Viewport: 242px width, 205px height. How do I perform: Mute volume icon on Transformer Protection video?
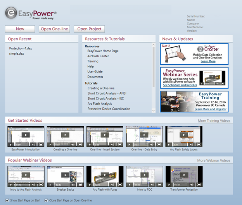click(192, 184)
